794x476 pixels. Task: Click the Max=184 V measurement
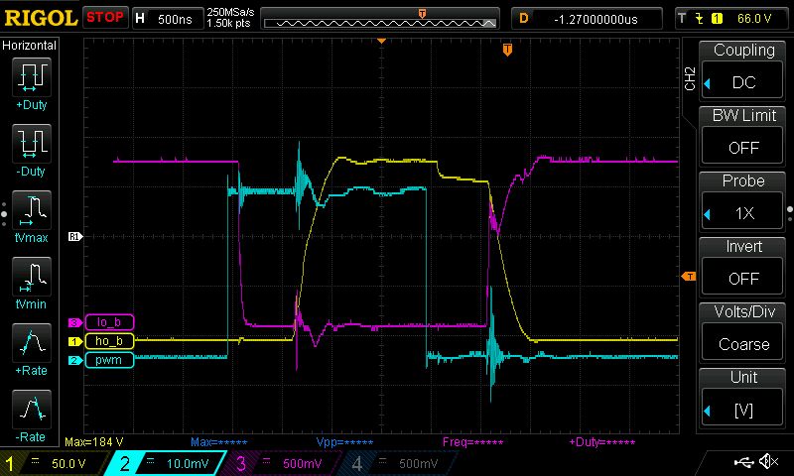(93, 441)
